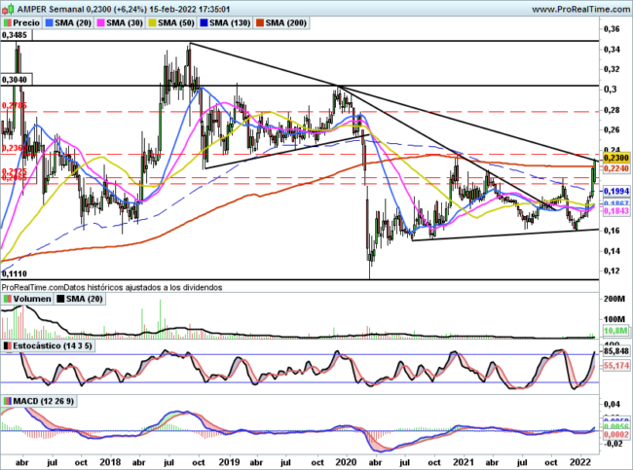
Task: Open the Estocástico (14 3 5) indicator label
Action: [x=48, y=345]
